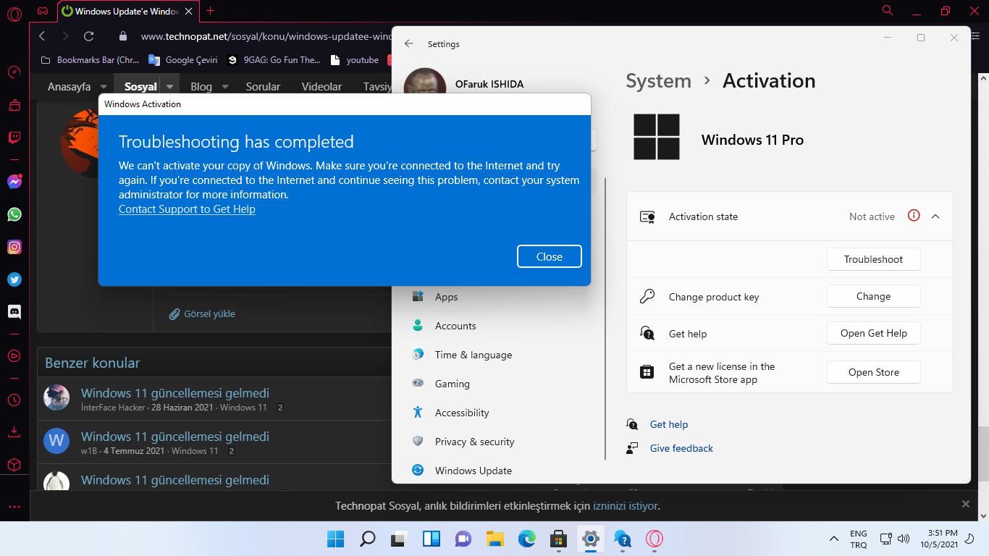Viewport: 989px width, 556px height.
Task: Click Görsel yükle attachment link
Action: coord(202,313)
